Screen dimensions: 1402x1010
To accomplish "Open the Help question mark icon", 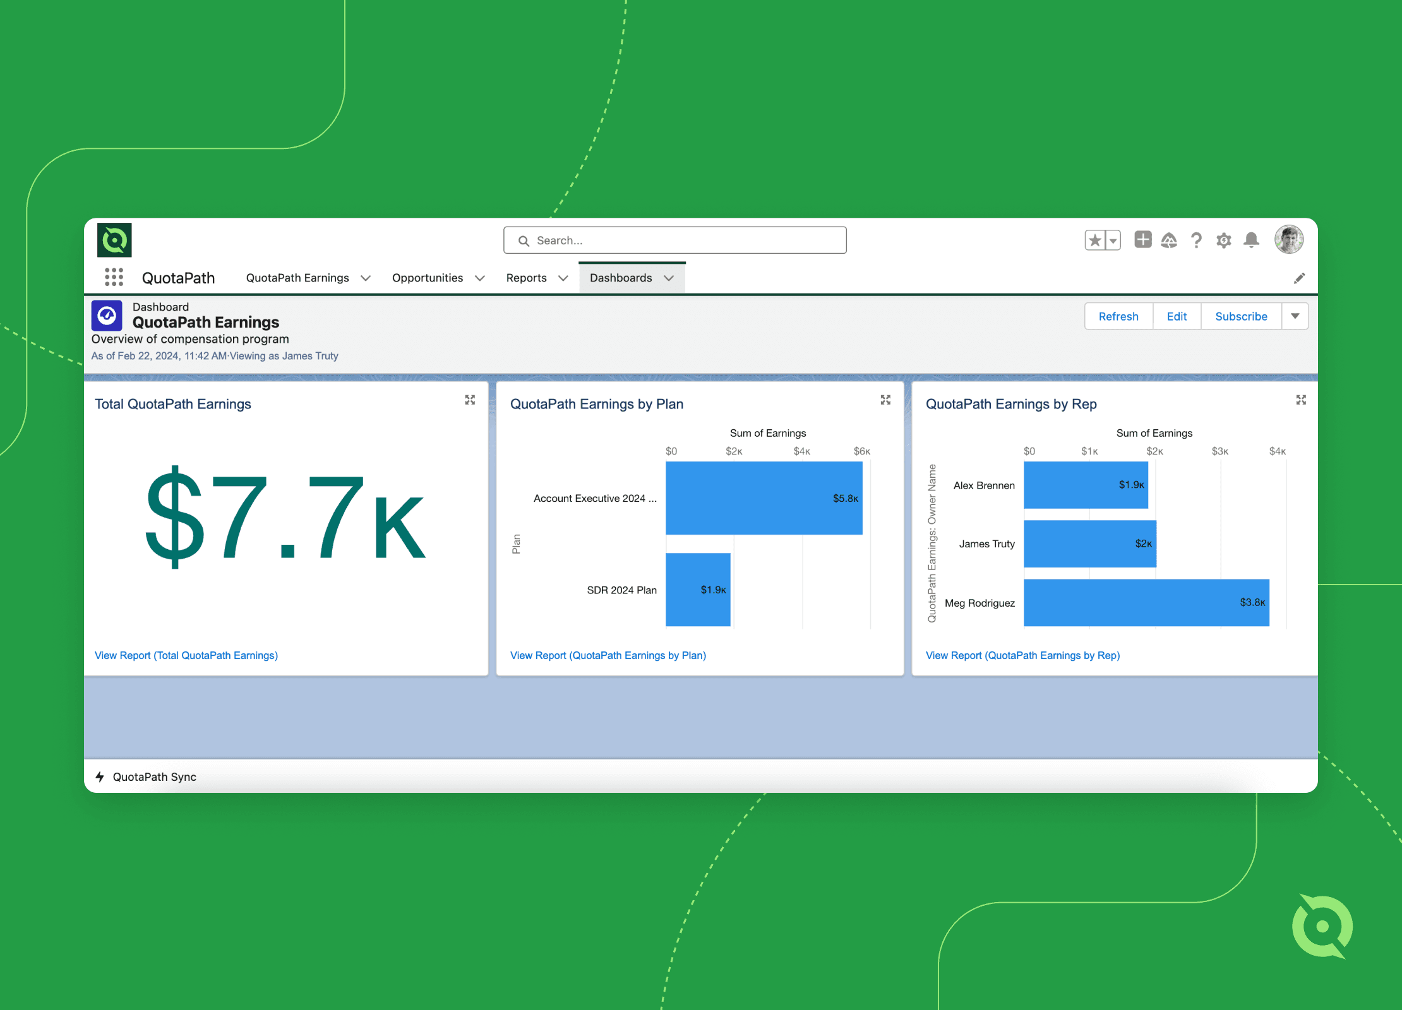I will click(x=1196, y=241).
